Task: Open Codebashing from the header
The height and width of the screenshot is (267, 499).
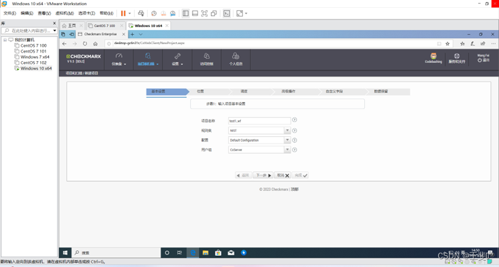Action: point(433,58)
